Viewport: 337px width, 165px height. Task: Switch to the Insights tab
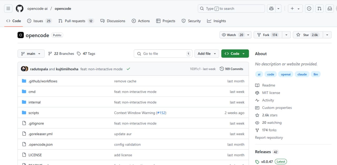pos(216,21)
